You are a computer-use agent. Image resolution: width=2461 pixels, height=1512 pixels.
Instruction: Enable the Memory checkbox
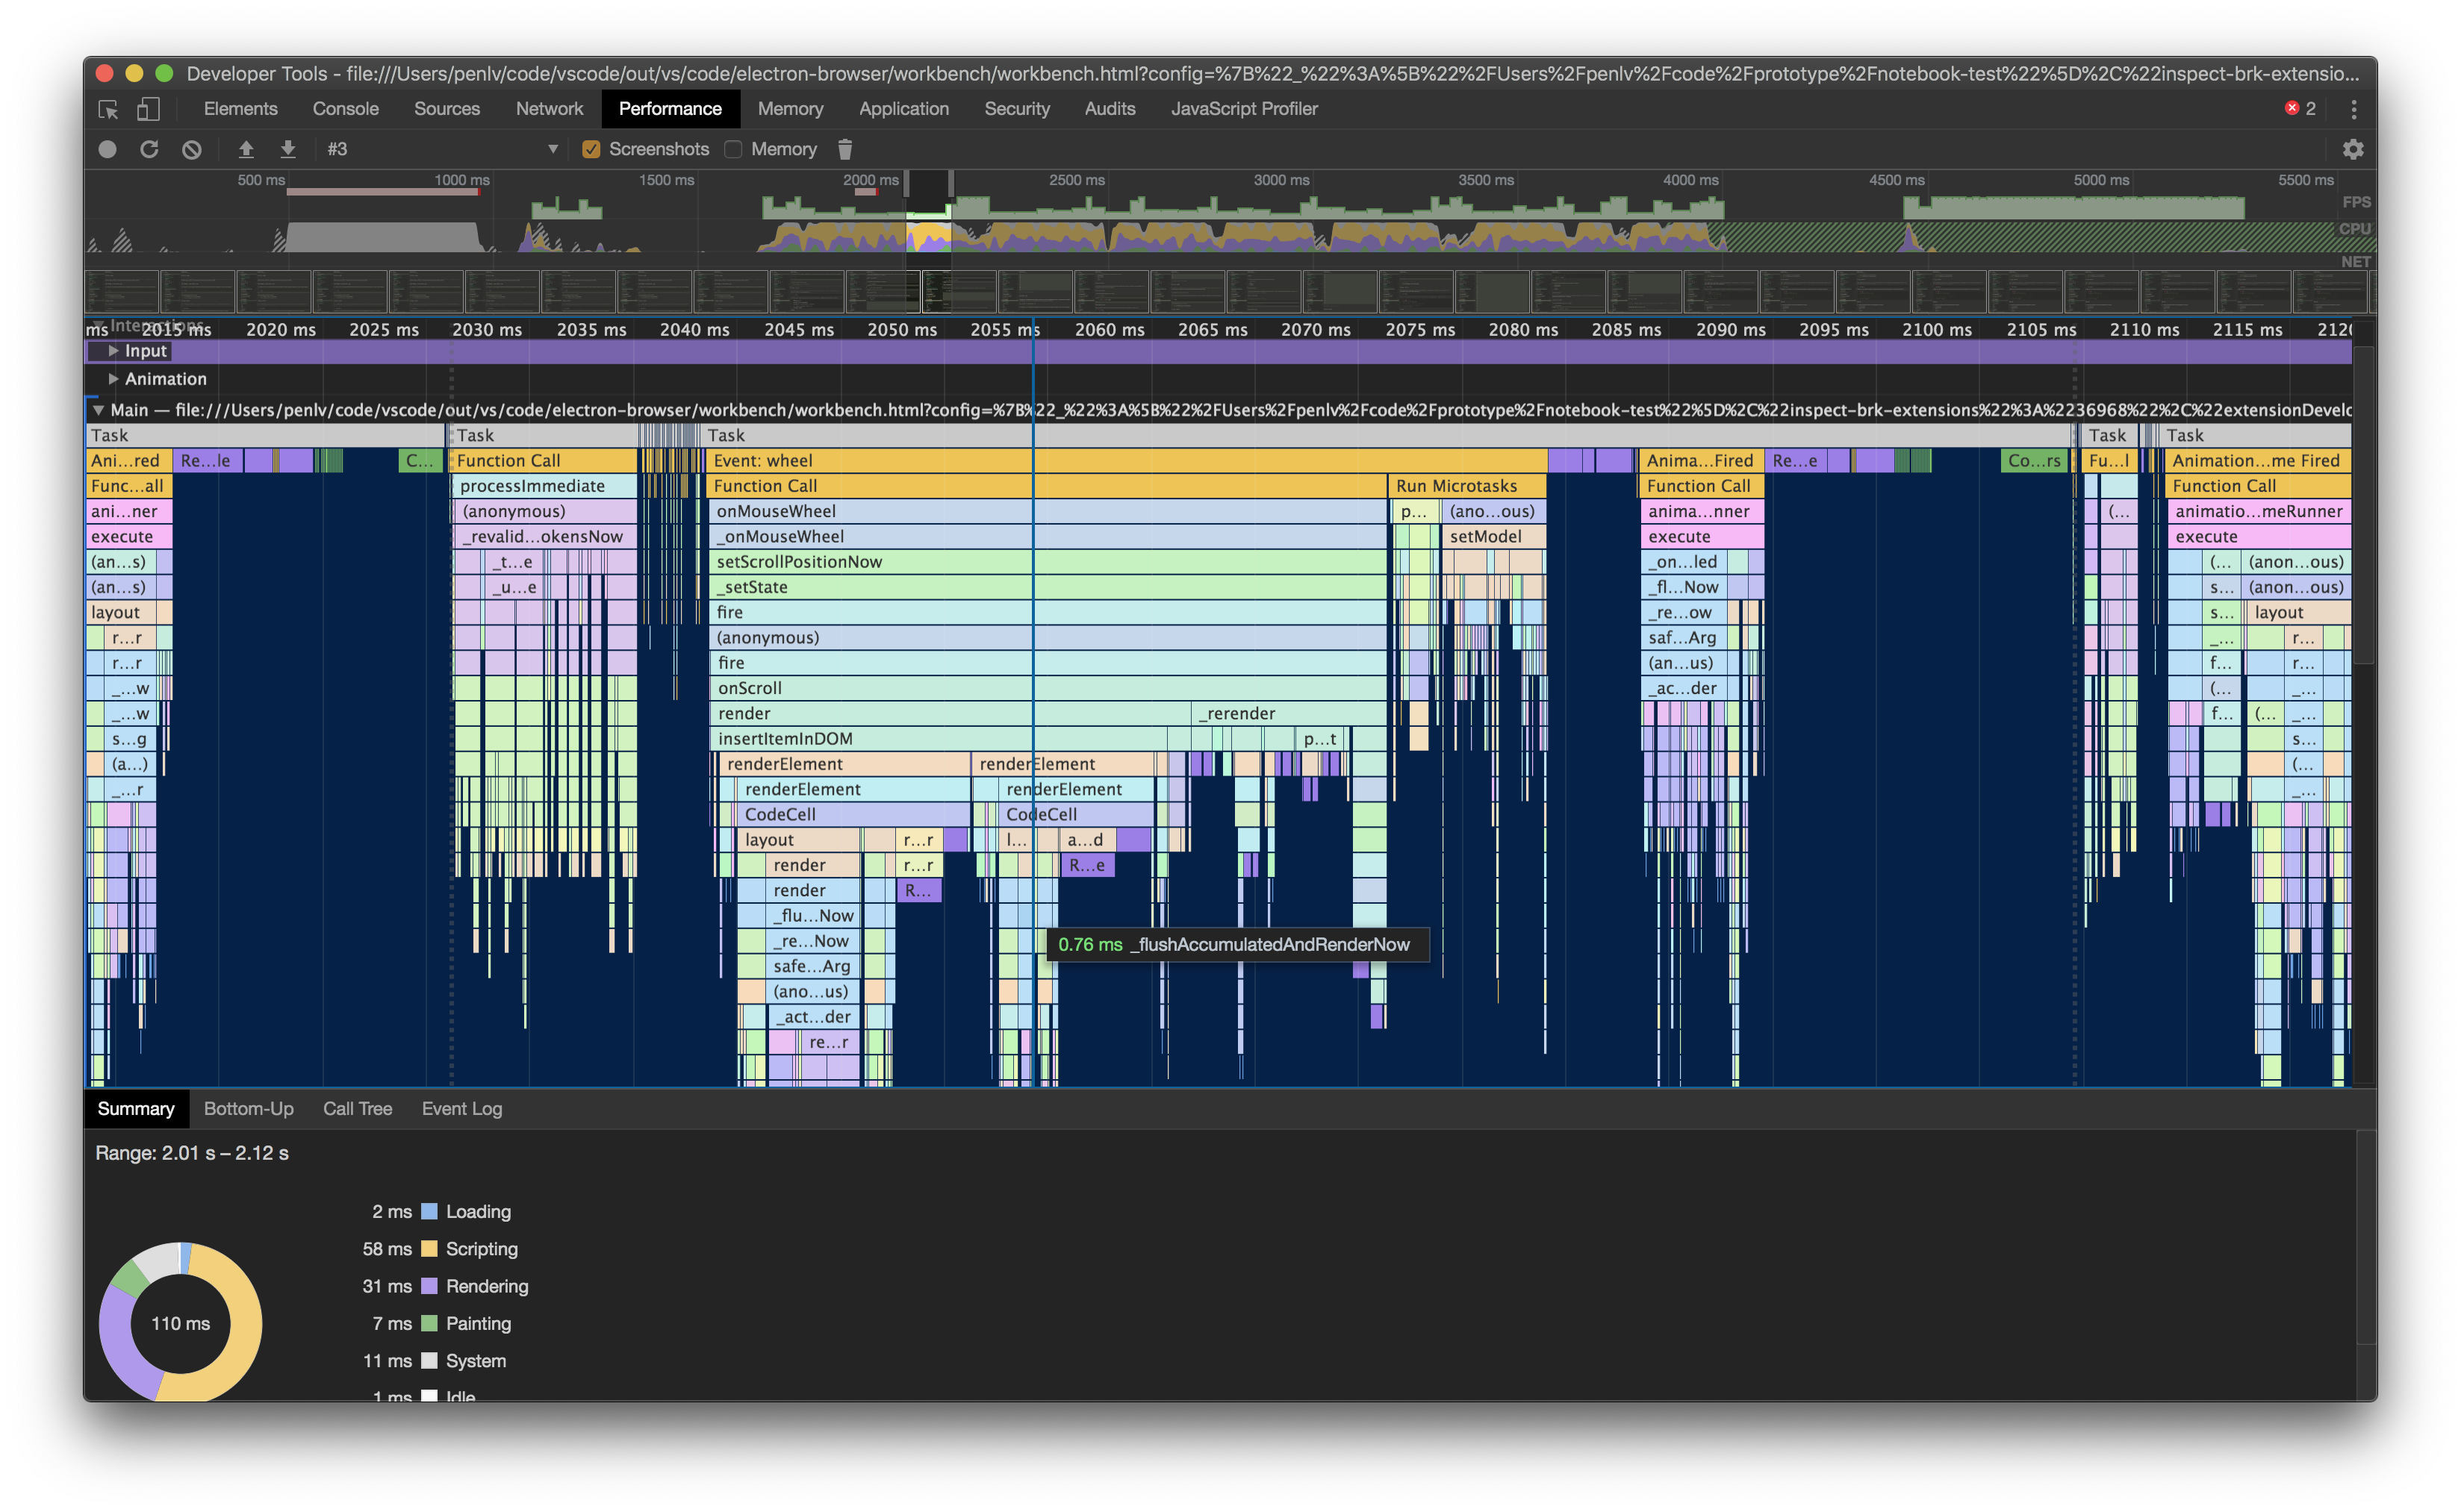click(x=733, y=149)
